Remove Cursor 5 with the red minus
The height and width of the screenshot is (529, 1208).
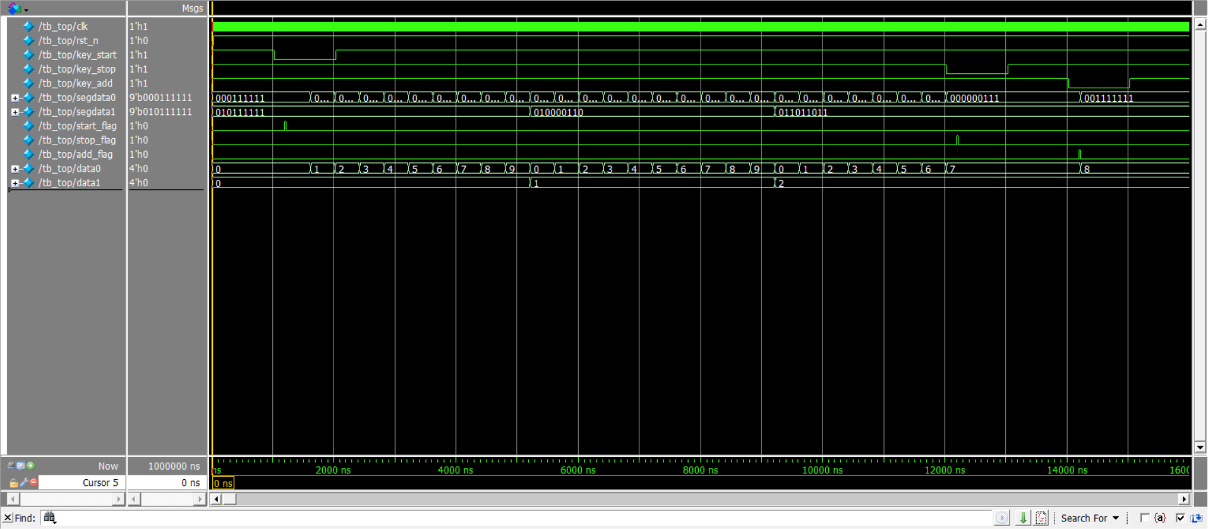point(34,482)
